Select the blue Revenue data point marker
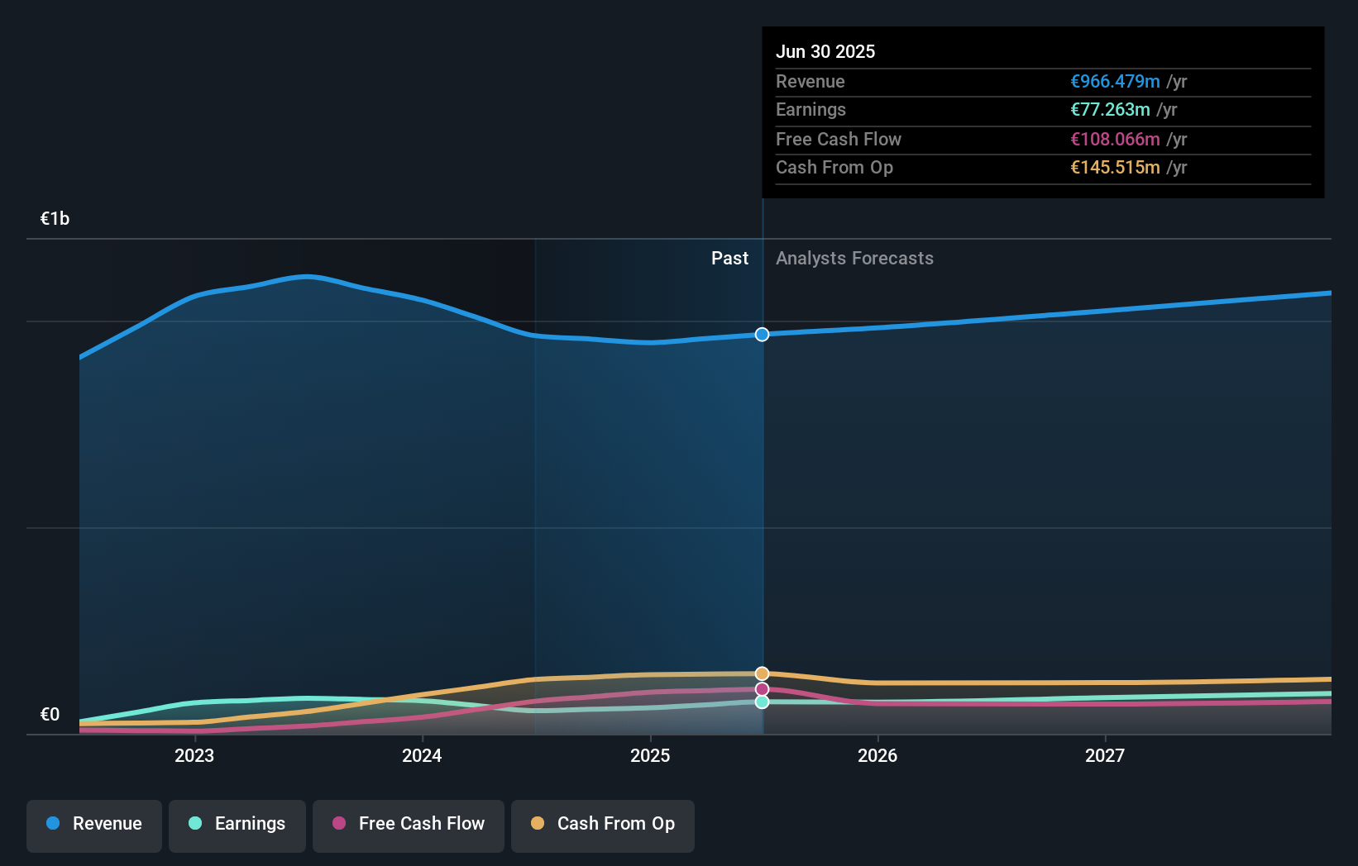Screen dimensions: 1358x866 click(762, 335)
